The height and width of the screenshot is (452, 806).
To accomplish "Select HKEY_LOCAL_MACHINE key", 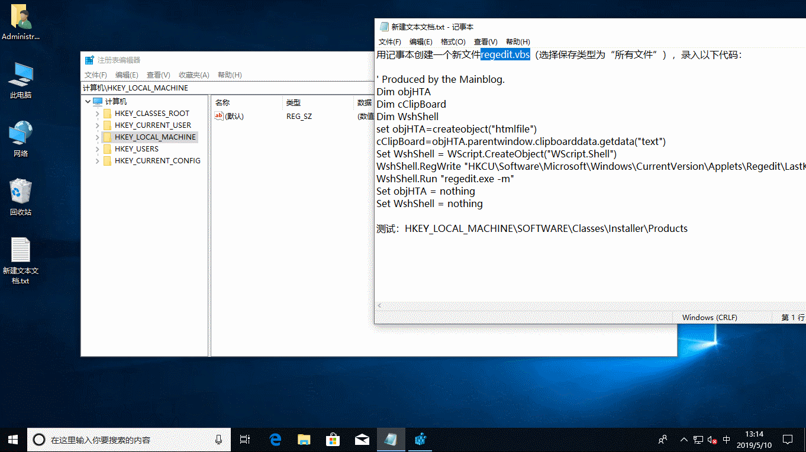I will [155, 137].
